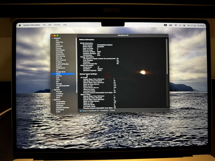Select Fonts under Software

coord(58,112)
